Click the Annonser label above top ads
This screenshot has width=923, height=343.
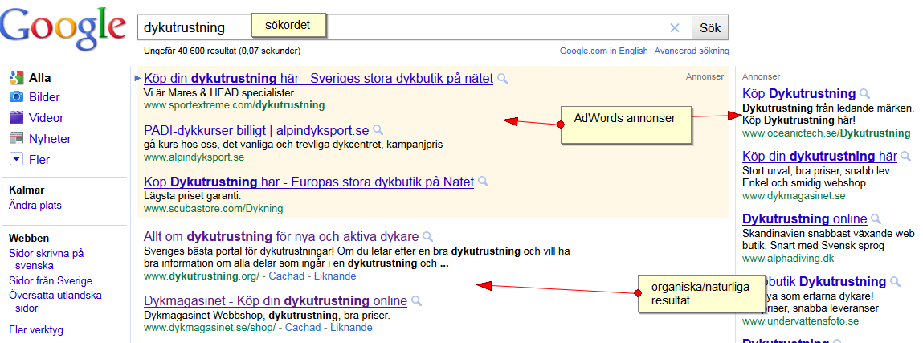(x=705, y=76)
